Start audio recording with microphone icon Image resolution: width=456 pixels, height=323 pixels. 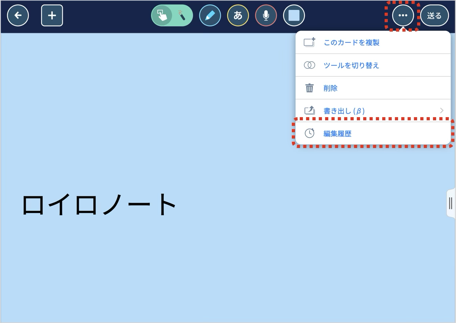(266, 15)
